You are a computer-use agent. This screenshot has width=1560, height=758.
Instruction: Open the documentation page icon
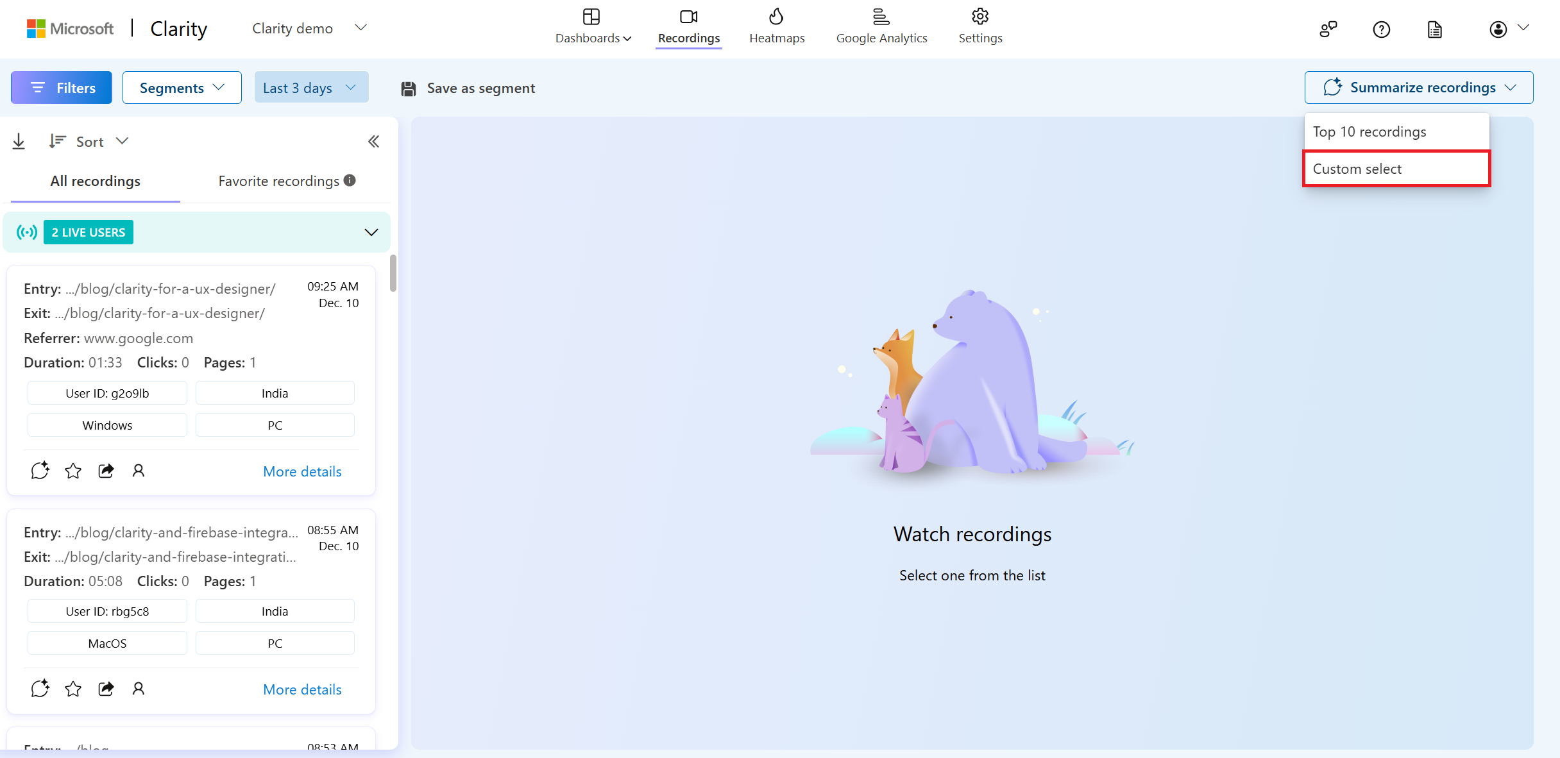1435,29
